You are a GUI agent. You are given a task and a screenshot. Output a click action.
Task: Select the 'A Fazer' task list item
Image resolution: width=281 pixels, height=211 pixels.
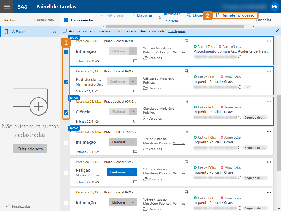[30, 32]
